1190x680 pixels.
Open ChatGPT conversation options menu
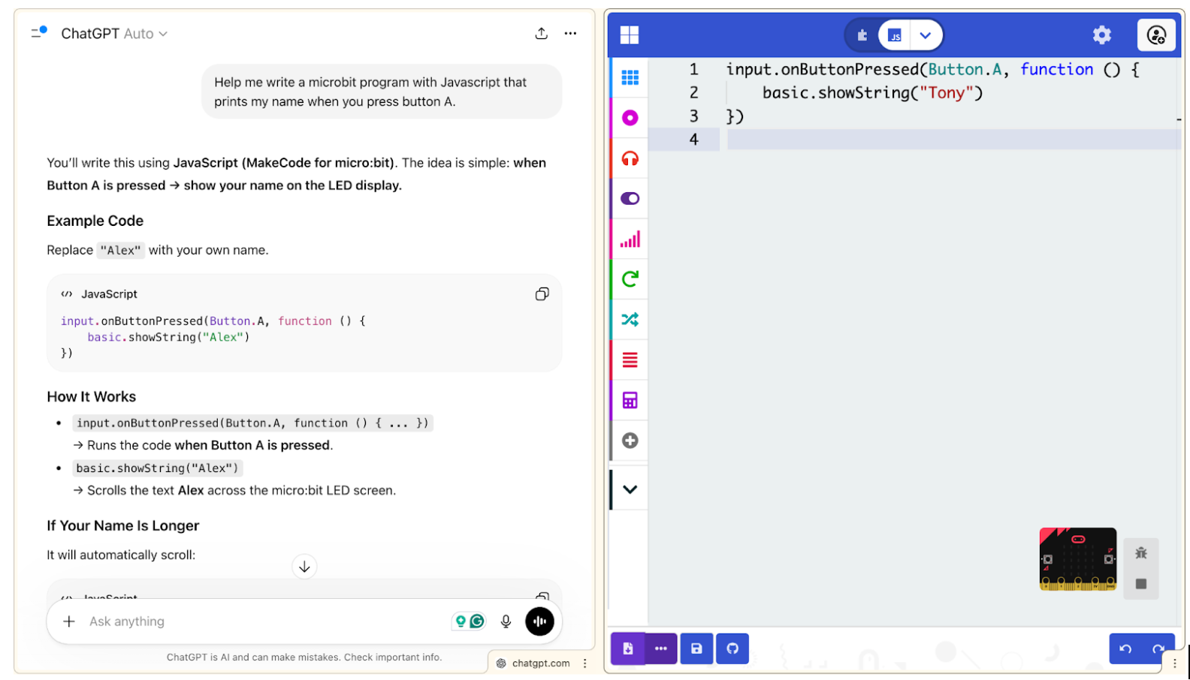(x=570, y=34)
